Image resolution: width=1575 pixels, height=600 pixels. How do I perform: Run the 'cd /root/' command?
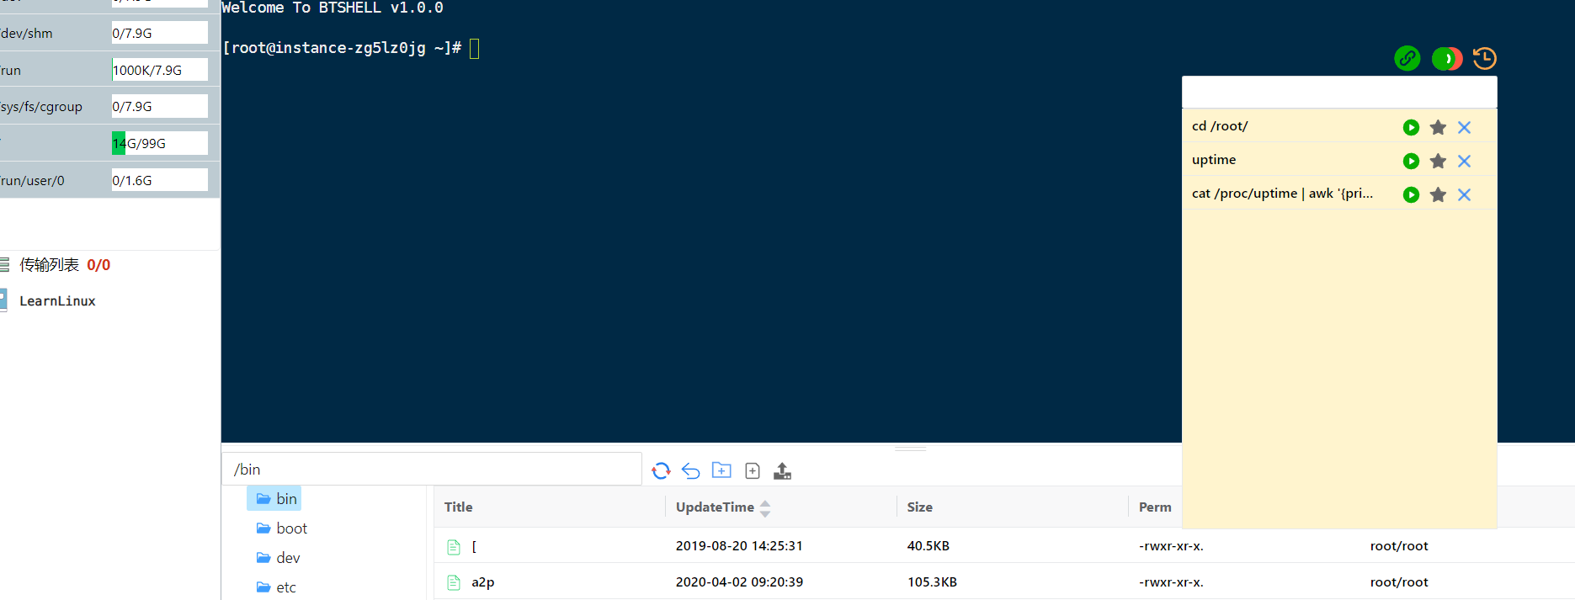(1411, 127)
